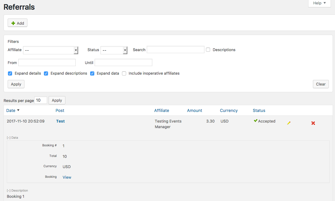335x201 pixels.
Task: Click the yellow pencil edit icon
Action: tap(289, 123)
